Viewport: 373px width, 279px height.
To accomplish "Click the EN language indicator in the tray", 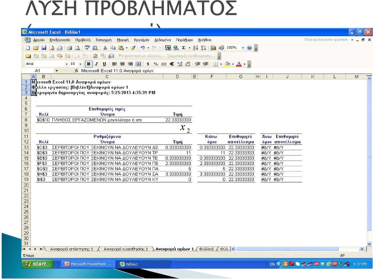I will [x=272, y=264].
